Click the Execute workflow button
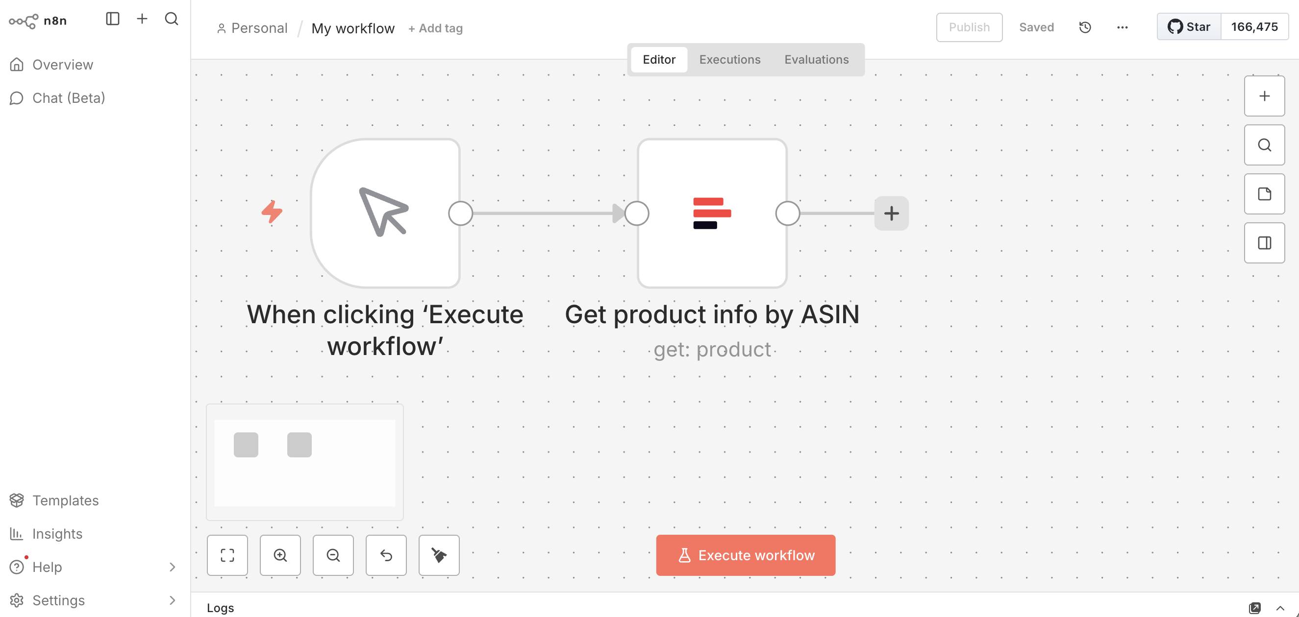1299x617 pixels. coord(745,555)
